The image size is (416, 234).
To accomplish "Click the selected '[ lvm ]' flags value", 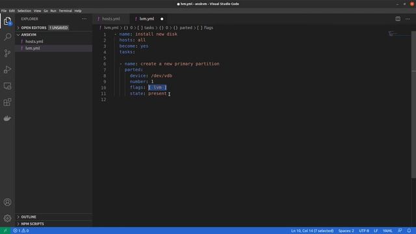I will (x=157, y=88).
